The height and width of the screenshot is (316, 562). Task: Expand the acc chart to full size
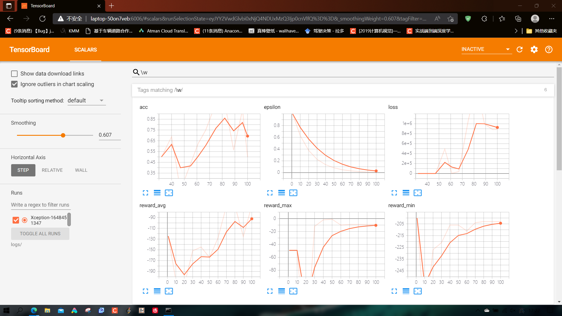point(145,193)
